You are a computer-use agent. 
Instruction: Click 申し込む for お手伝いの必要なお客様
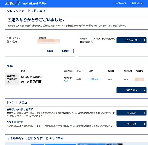tap(131, 113)
